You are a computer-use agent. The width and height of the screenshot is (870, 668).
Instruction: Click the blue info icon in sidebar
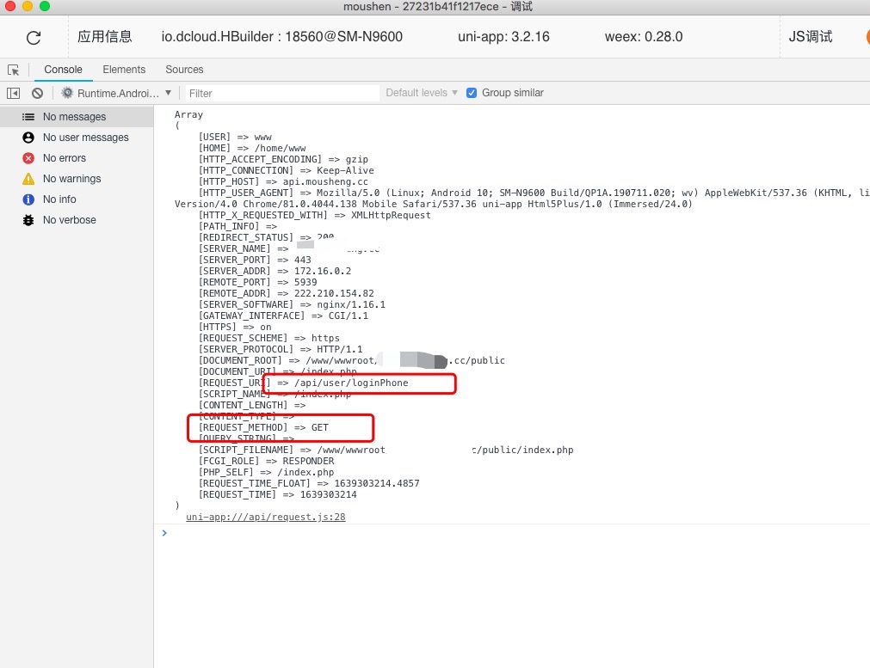coord(28,199)
